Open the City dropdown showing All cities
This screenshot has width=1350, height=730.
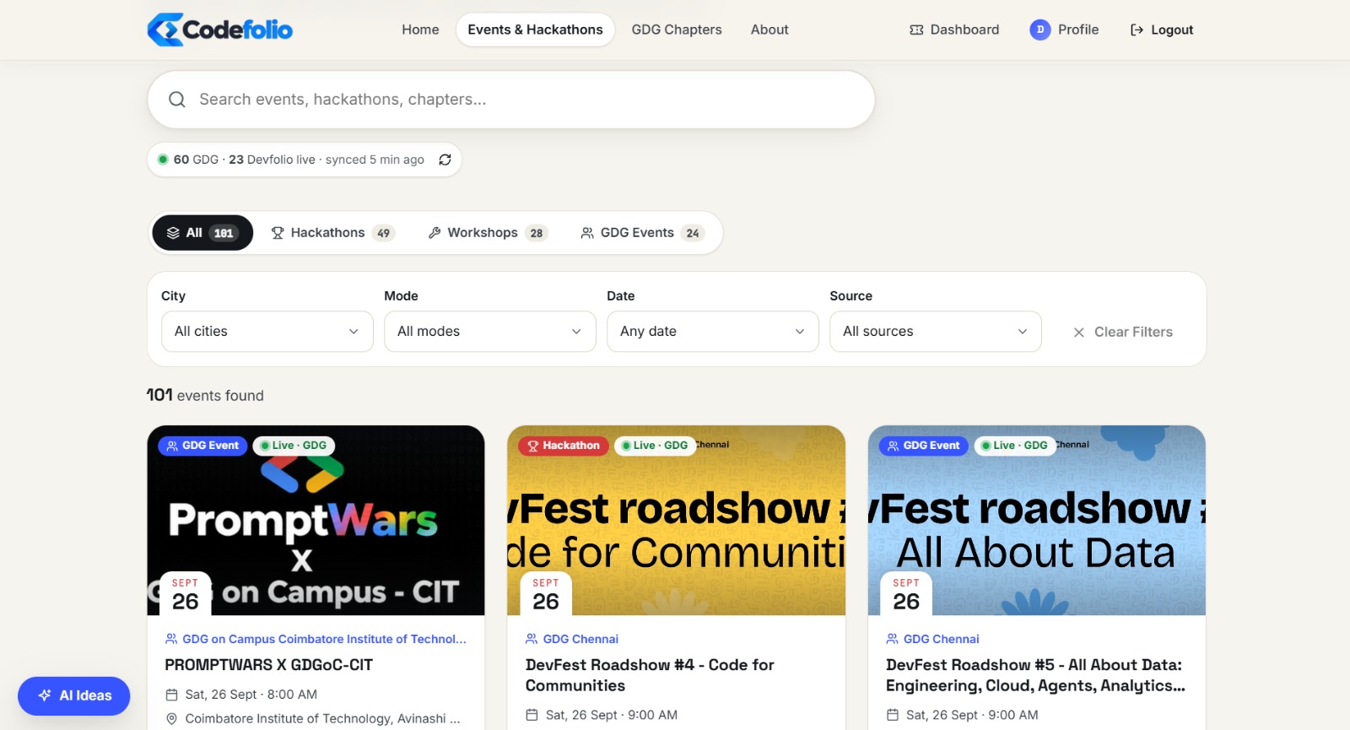coord(267,332)
